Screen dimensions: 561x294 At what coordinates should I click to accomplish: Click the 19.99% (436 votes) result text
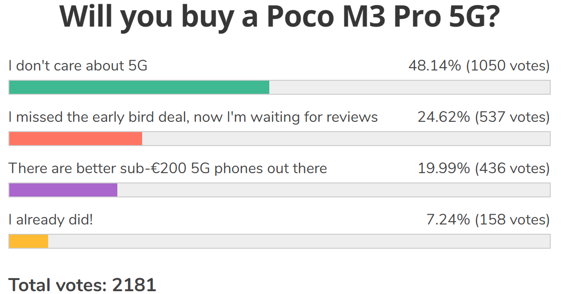coord(484,168)
